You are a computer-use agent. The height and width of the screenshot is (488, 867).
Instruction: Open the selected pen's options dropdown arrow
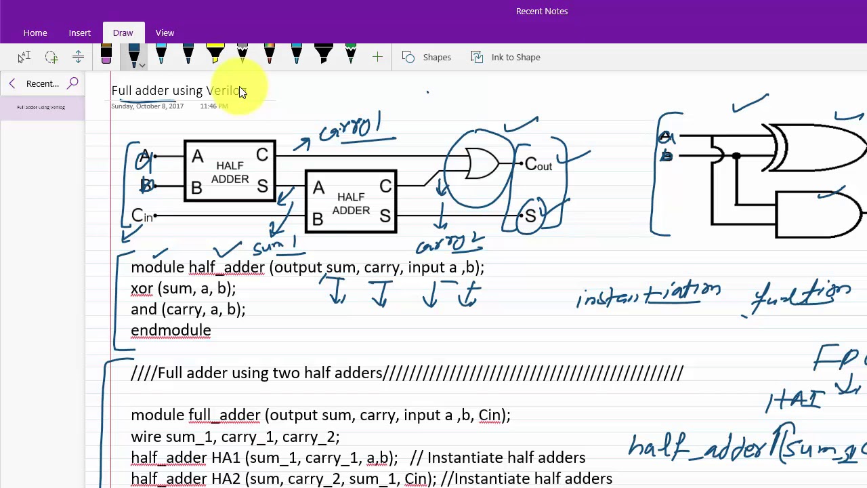pyautogui.click(x=142, y=66)
